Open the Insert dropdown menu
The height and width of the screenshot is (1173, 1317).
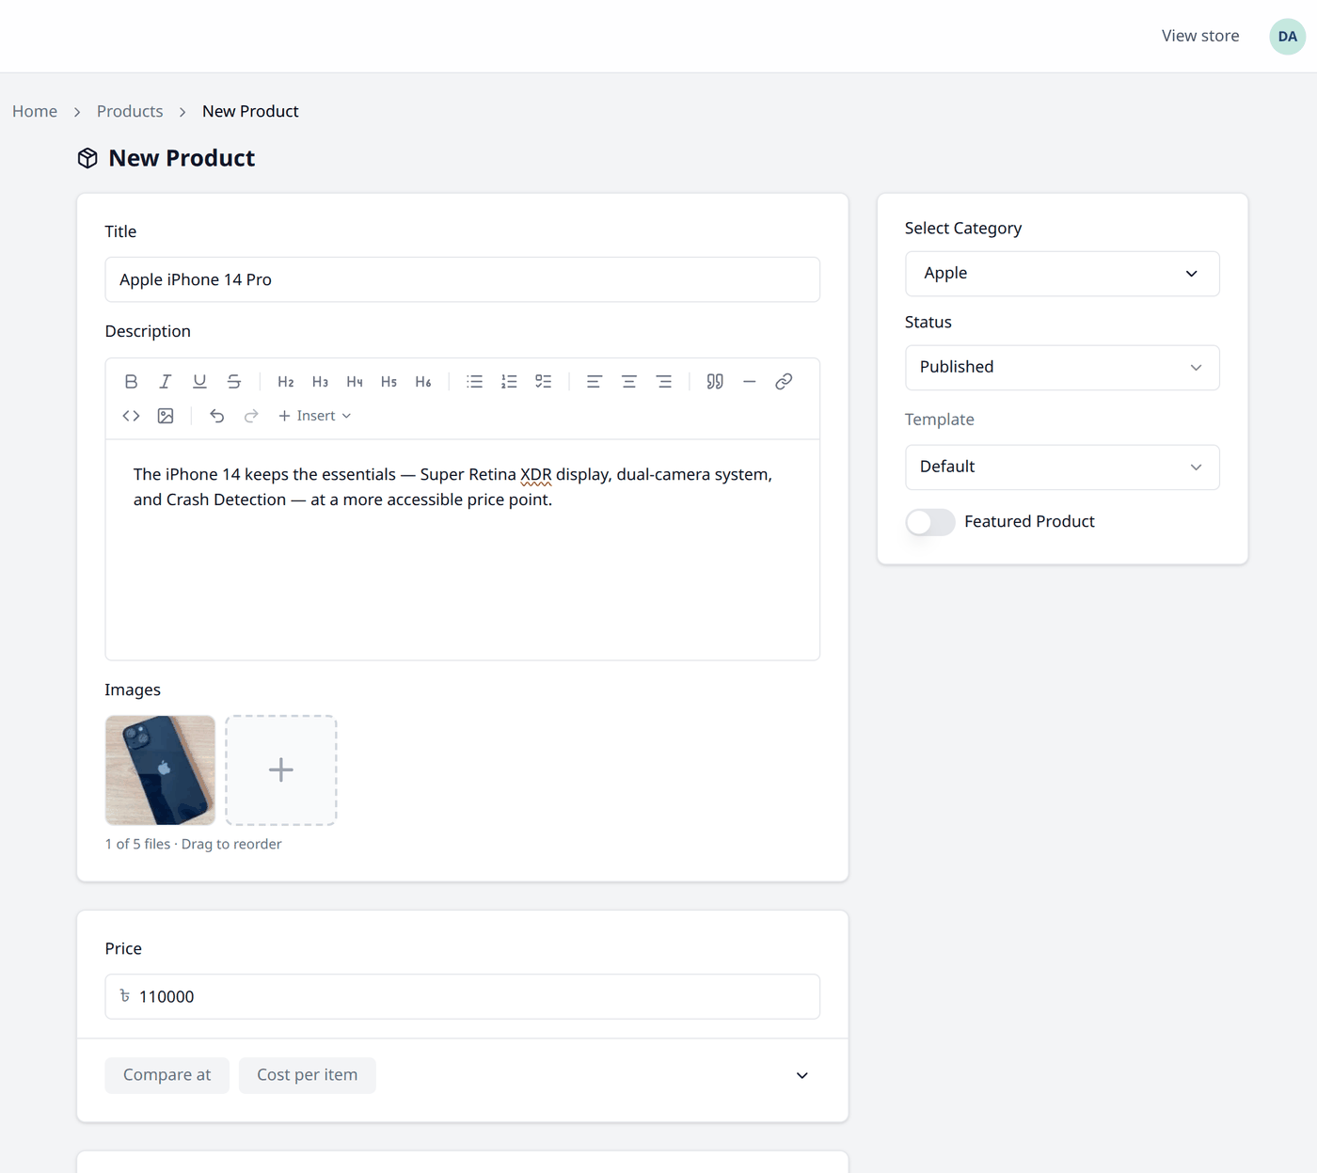[x=315, y=416]
